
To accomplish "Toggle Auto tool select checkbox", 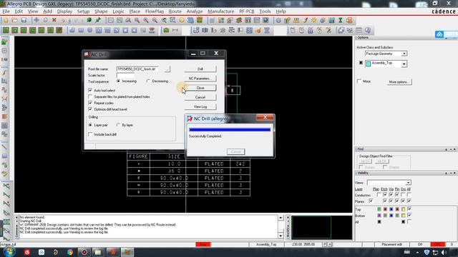I will [90, 91].
